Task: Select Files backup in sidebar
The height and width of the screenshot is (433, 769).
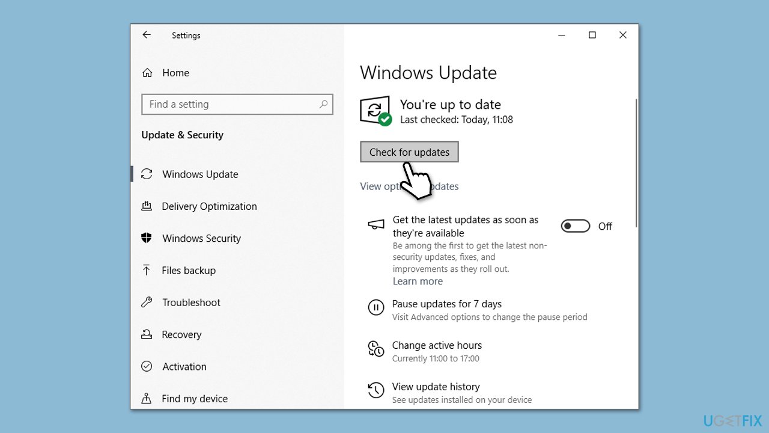Action: [189, 271]
